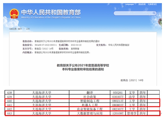Click the 翻译 major in row 438
This screenshot has width=165, height=120.
pyautogui.click(x=90, y=92)
